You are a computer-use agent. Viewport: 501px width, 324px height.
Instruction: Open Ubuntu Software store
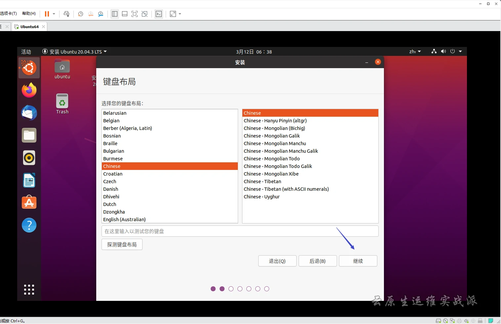pyautogui.click(x=29, y=202)
